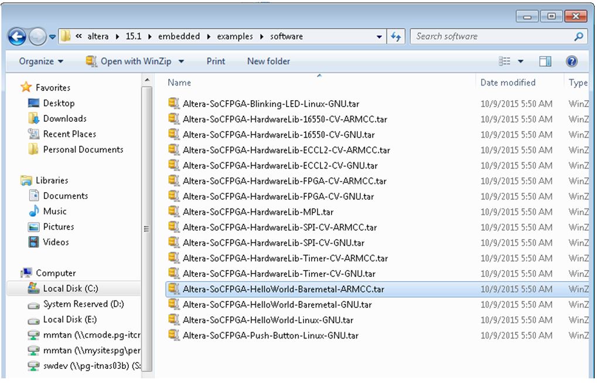
Task: Open the address bar history dropdown
Action: click(379, 37)
